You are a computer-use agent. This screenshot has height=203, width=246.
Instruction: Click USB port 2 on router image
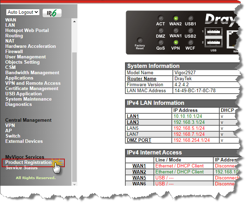(x=214, y=43)
